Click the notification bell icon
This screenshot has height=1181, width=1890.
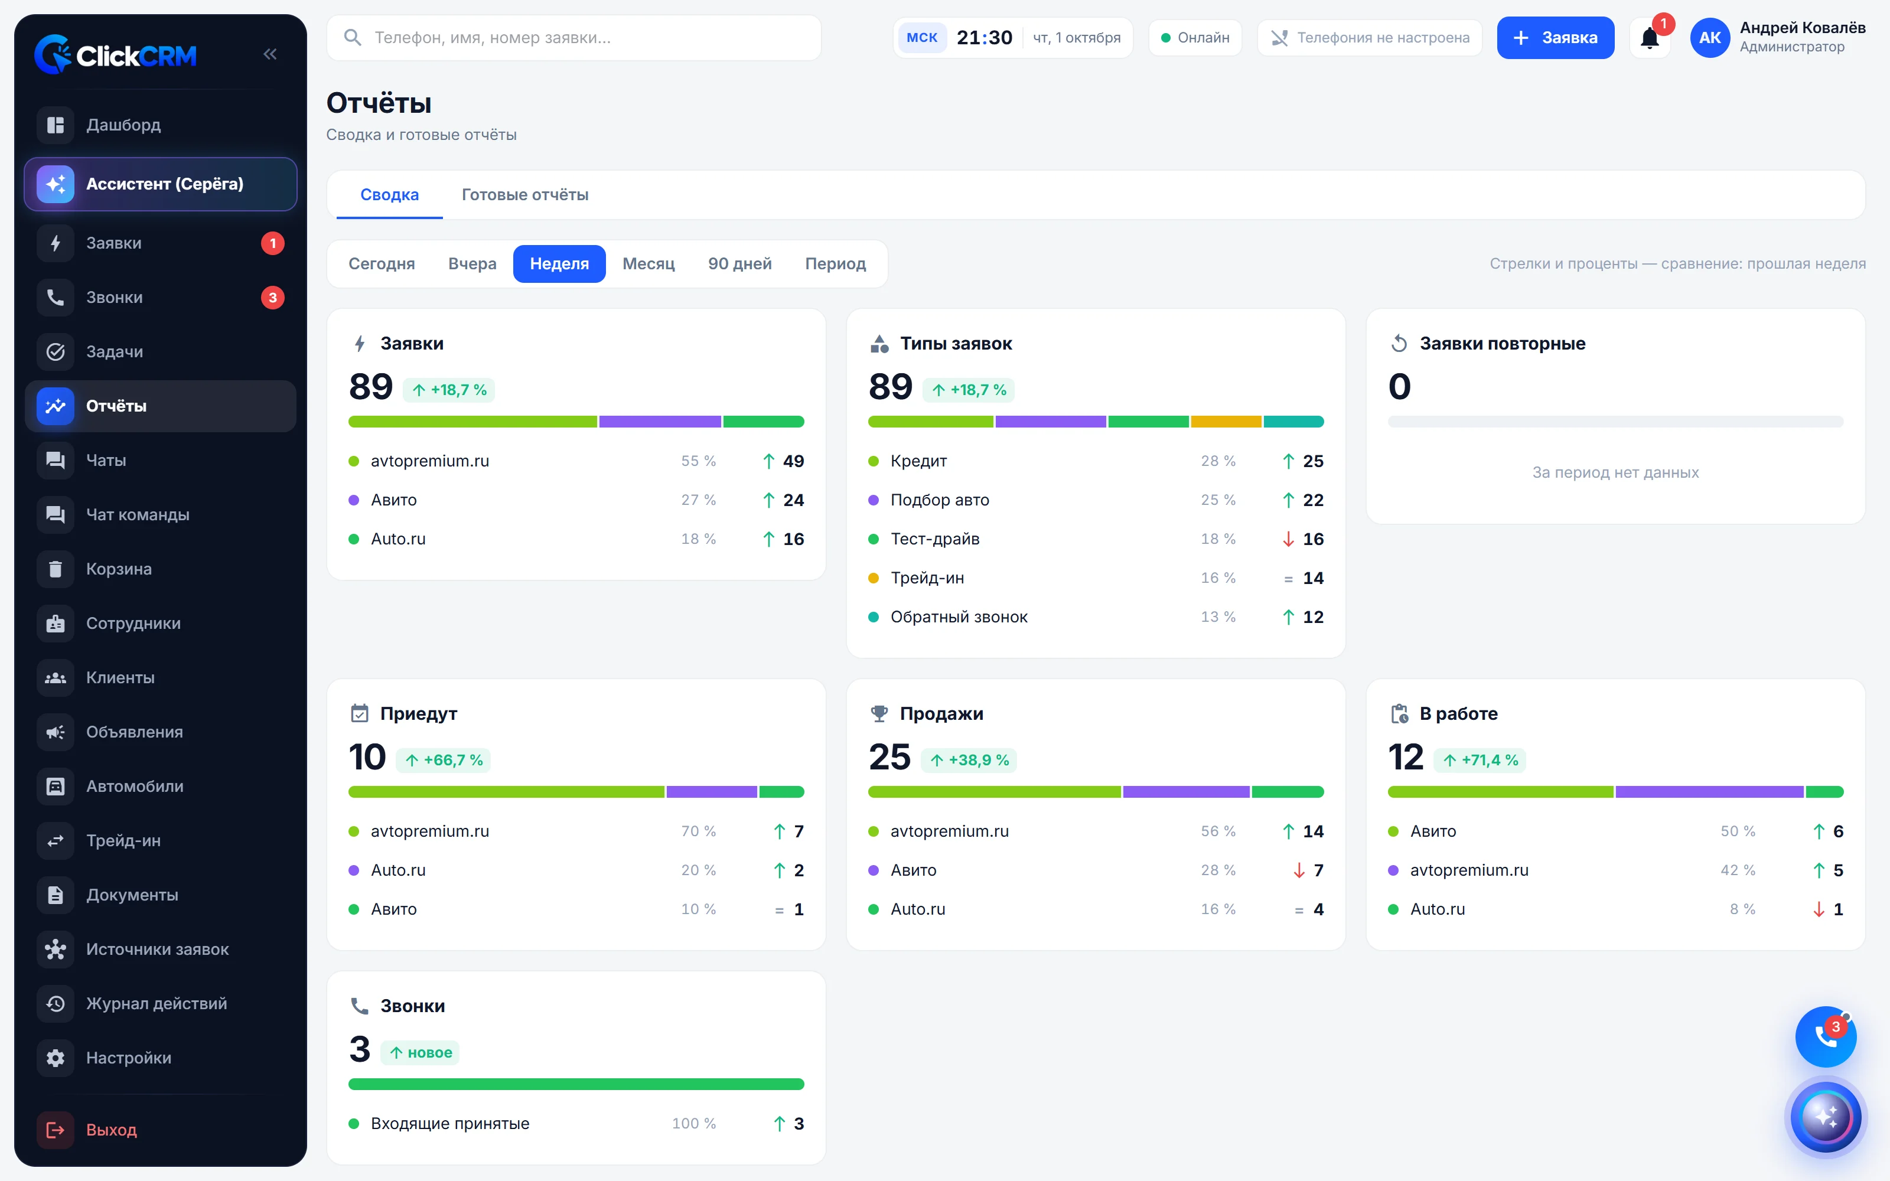coord(1650,37)
